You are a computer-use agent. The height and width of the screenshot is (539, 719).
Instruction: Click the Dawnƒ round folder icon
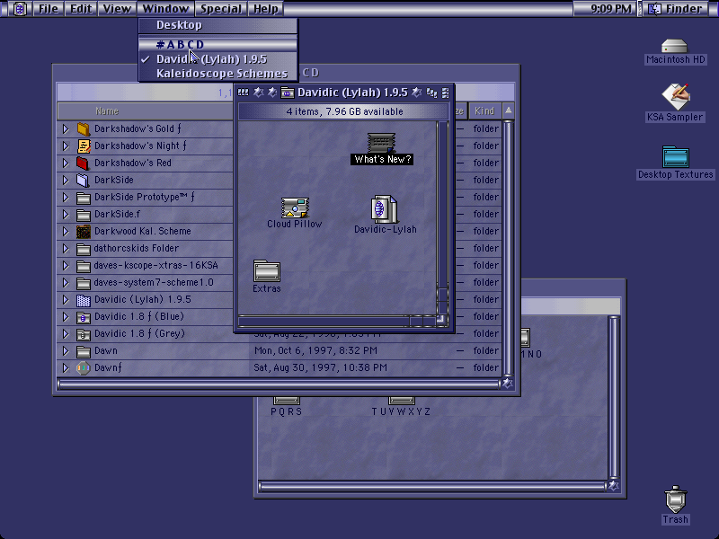tap(83, 368)
